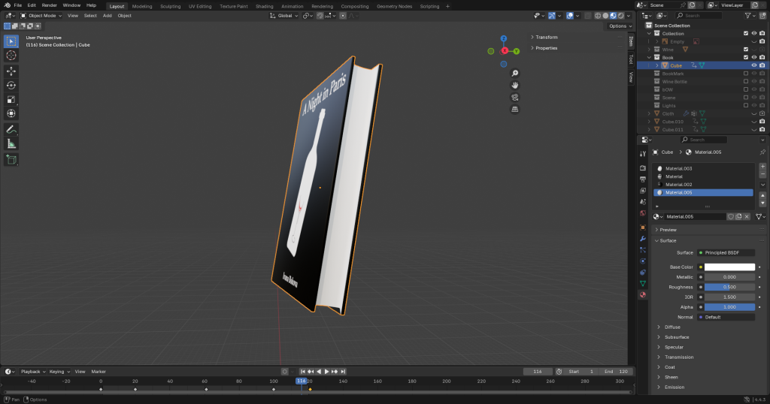The width and height of the screenshot is (770, 404).
Task: Enable the Wine Bottle collection checkbox
Action: pyautogui.click(x=745, y=81)
